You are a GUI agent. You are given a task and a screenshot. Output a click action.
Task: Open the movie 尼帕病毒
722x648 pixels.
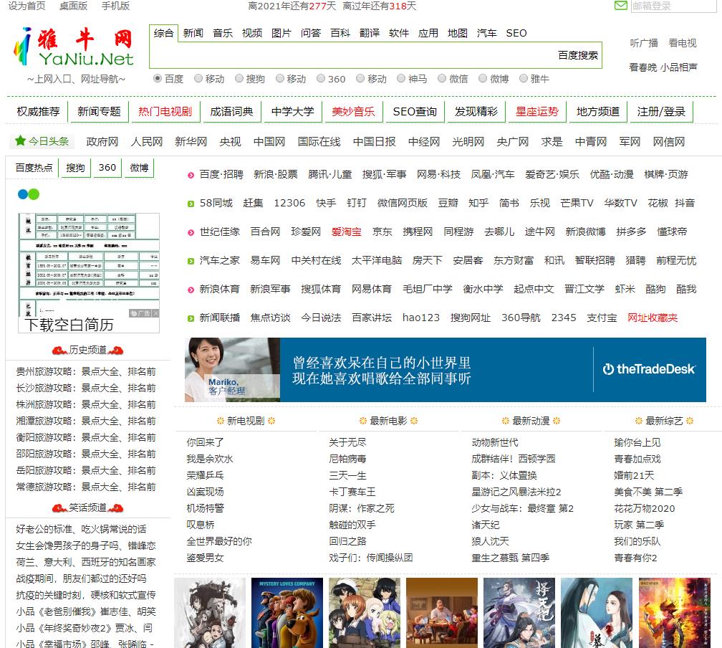pos(347,459)
